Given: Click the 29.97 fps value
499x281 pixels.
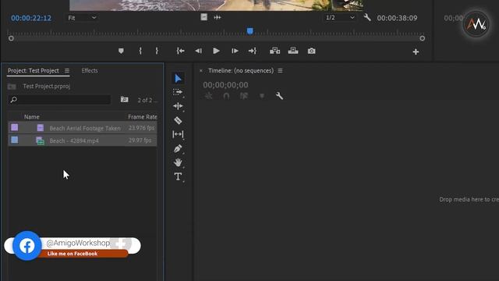Looking at the screenshot, I should (140, 140).
